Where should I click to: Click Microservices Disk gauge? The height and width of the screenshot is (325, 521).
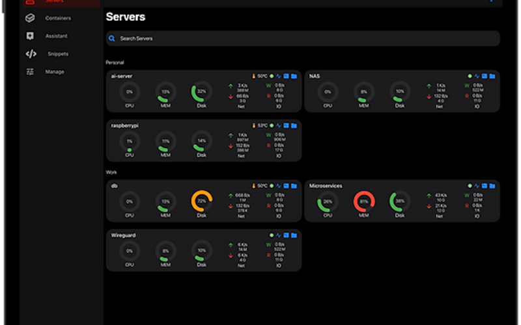(x=400, y=201)
